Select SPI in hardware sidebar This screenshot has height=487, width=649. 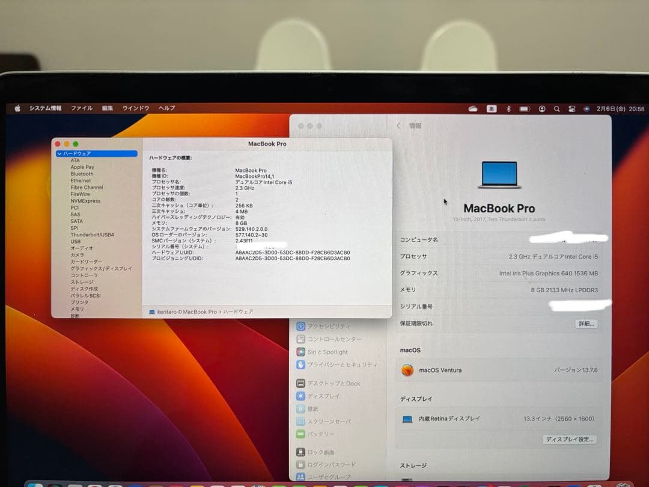[x=74, y=228]
